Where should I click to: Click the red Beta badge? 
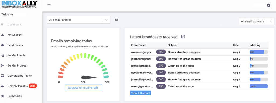click(33, 86)
